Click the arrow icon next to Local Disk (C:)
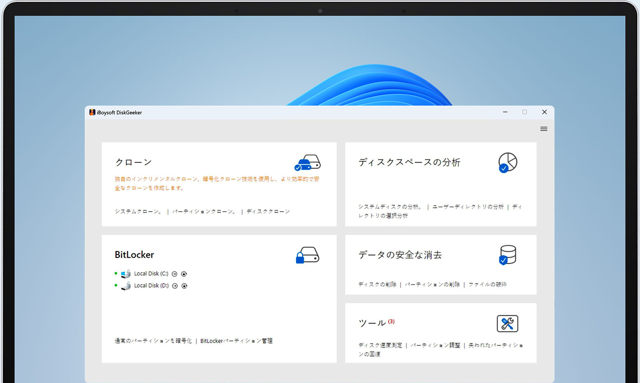Screen dimensions: 640x383 click(x=174, y=274)
